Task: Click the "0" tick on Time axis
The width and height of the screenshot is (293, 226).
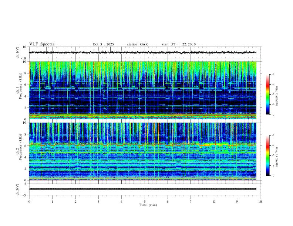Action: pyautogui.click(x=29, y=202)
